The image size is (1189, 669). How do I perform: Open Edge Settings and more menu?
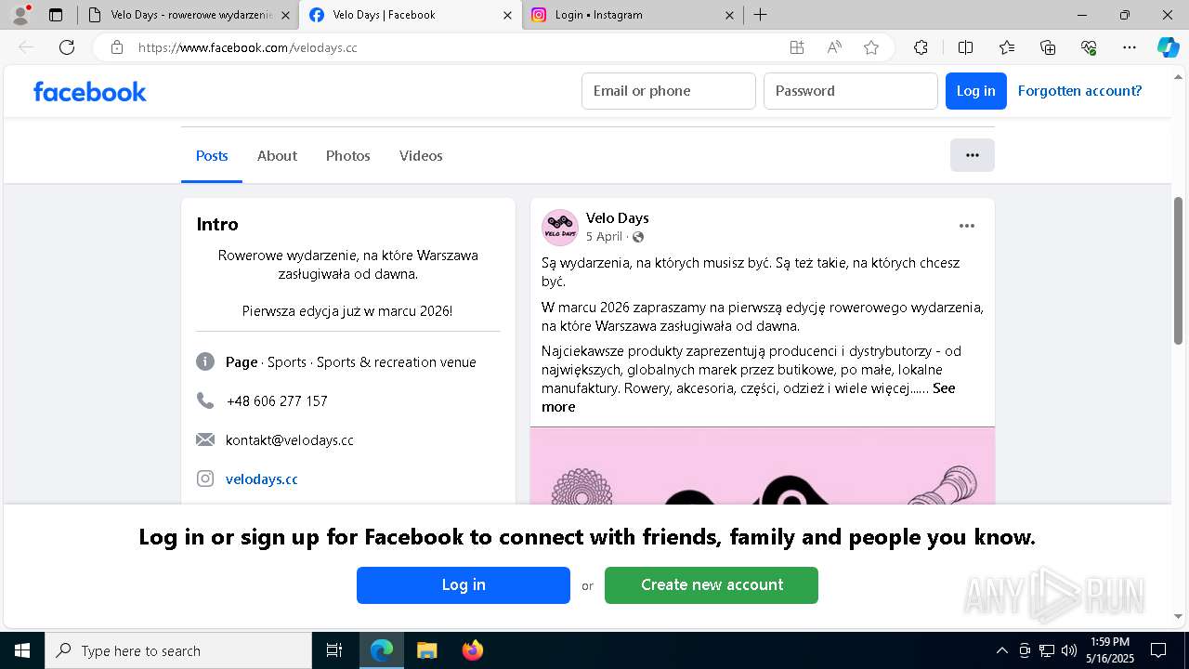(1130, 47)
